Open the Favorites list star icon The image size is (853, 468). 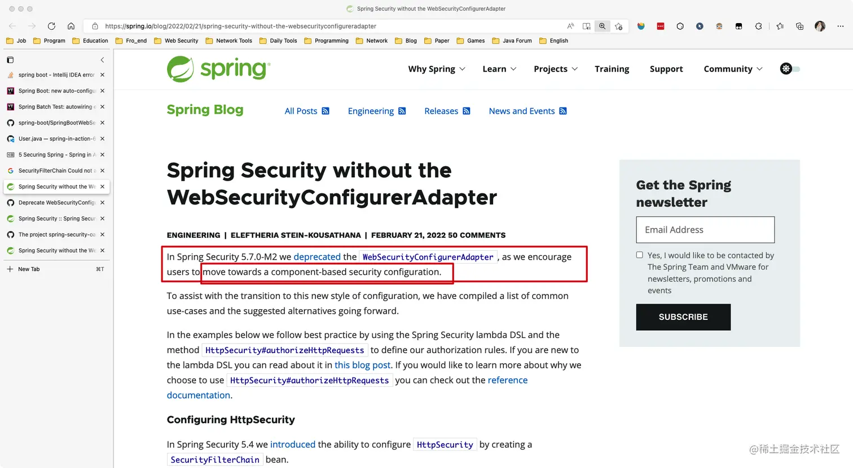pyautogui.click(x=779, y=26)
